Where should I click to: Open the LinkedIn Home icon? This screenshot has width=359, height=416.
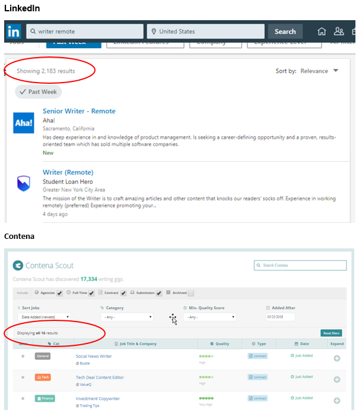pyautogui.click(x=322, y=31)
